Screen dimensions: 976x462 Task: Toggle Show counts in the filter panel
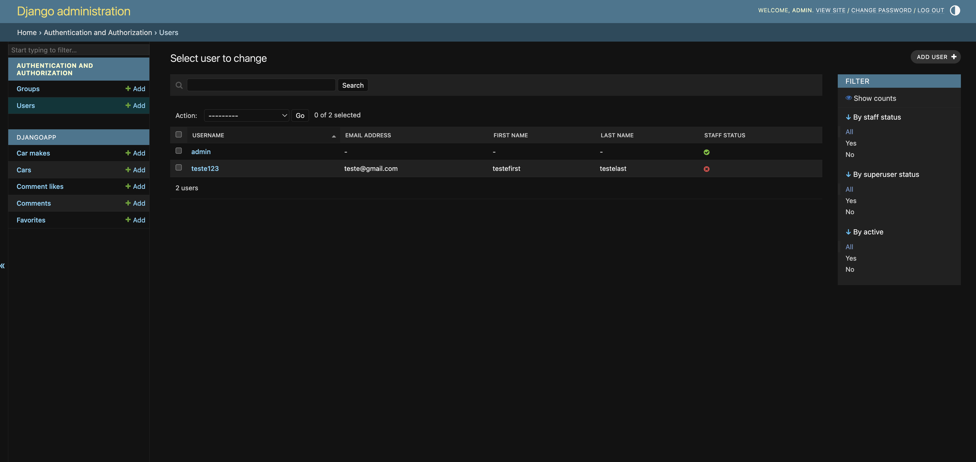coord(871,98)
